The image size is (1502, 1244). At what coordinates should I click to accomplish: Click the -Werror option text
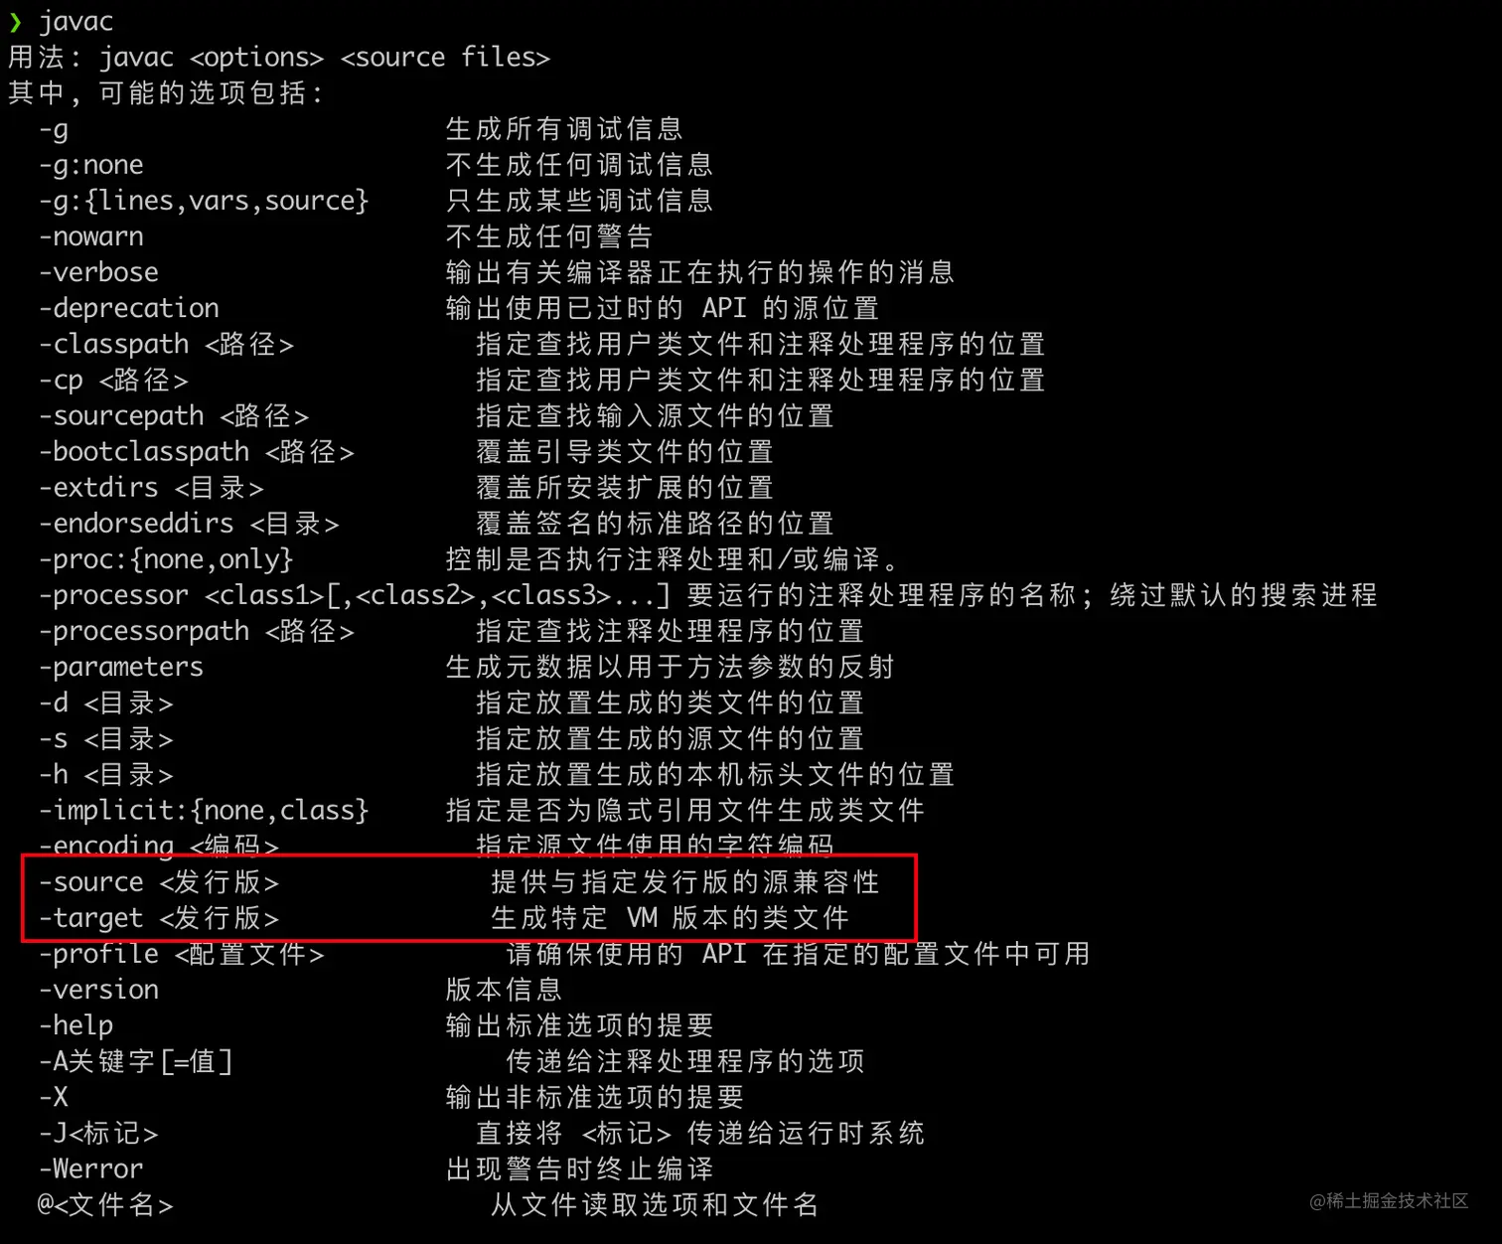pos(91,1168)
